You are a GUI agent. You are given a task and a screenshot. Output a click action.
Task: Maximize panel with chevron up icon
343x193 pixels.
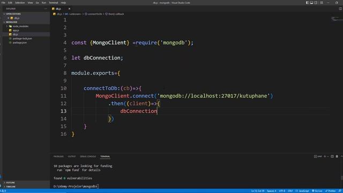click(341, 157)
